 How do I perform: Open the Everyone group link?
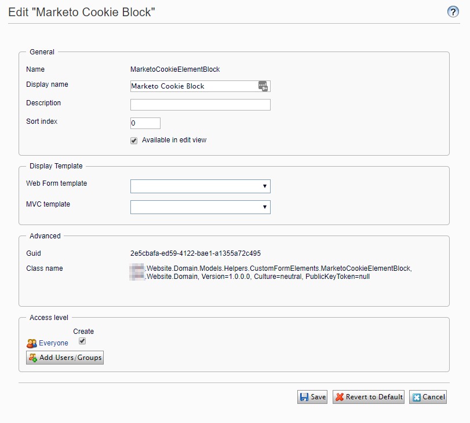click(x=53, y=343)
